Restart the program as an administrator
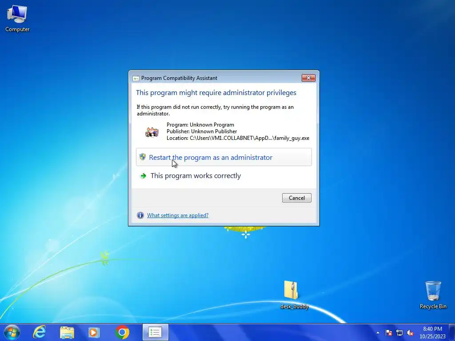 coord(224,157)
